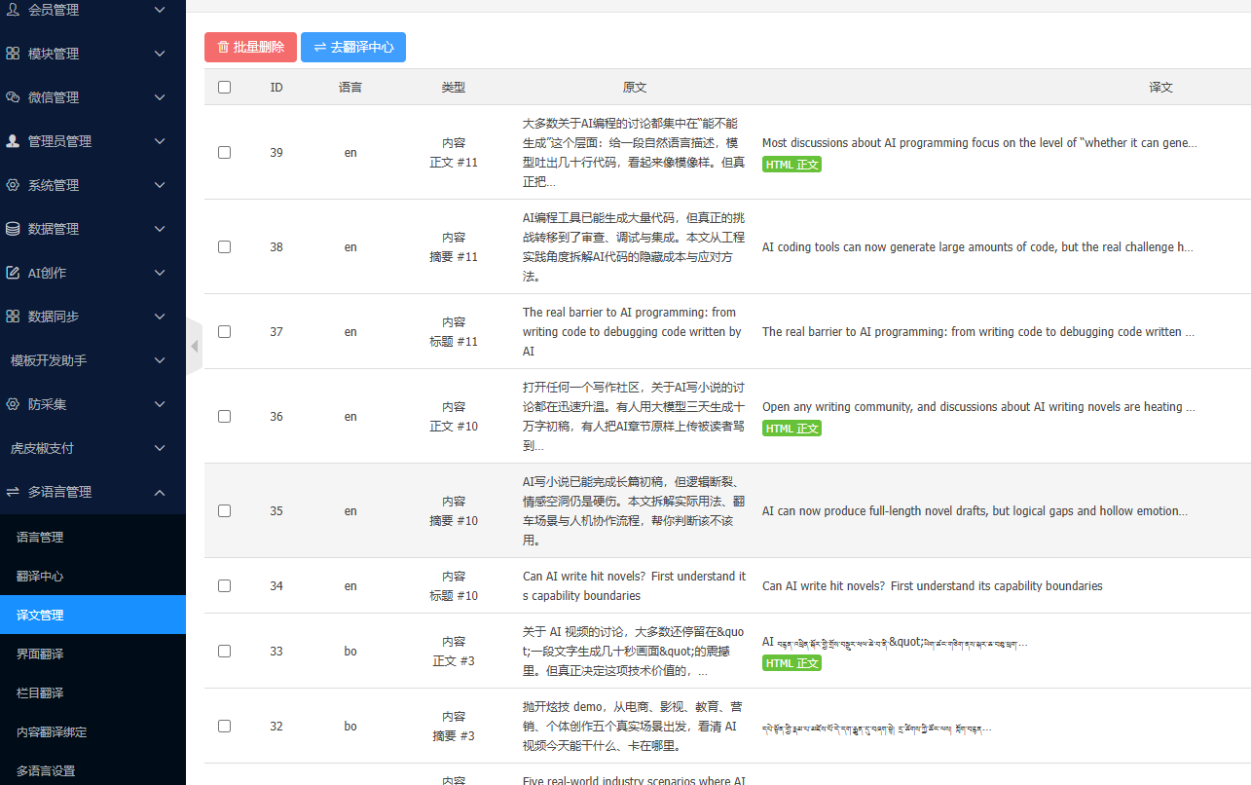Image resolution: width=1251 pixels, height=785 pixels.
Task: Click the 批量删除 red button
Action: tap(250, 47)
